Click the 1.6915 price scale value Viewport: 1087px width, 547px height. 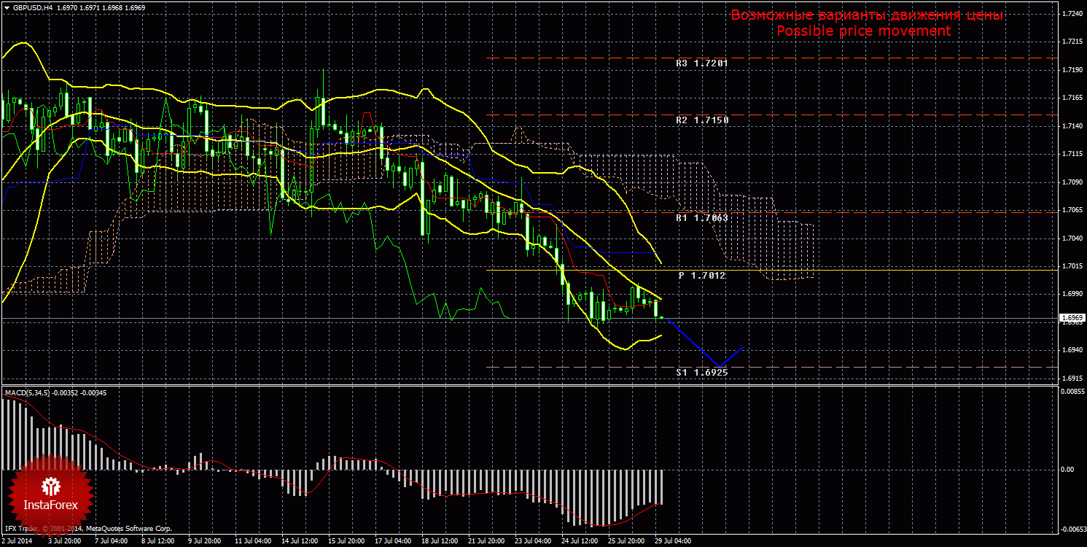(x=1072, y=379)
